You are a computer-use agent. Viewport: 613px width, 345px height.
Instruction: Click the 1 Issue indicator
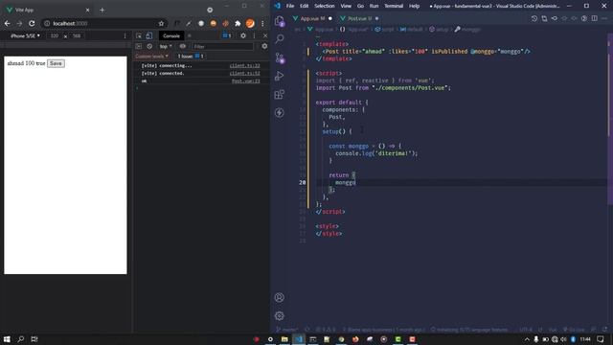(x=190, y=57)
